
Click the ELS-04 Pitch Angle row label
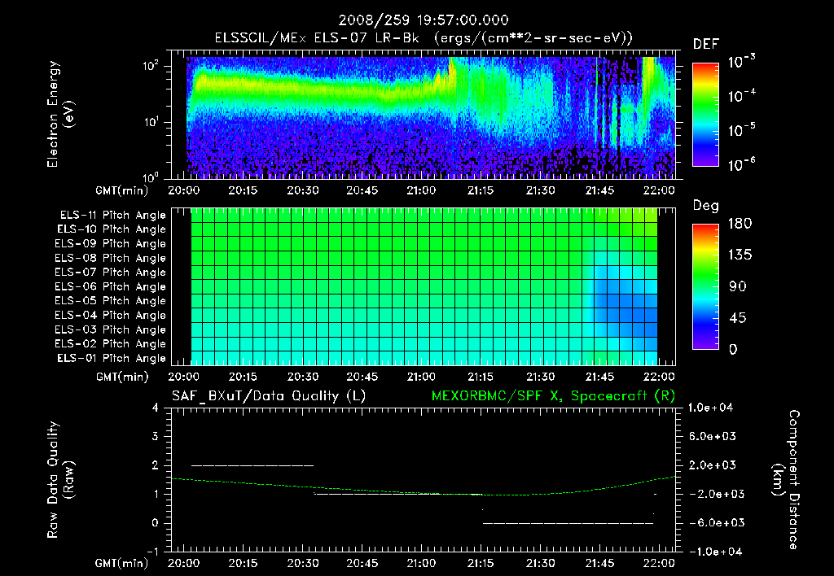[111, 316]
